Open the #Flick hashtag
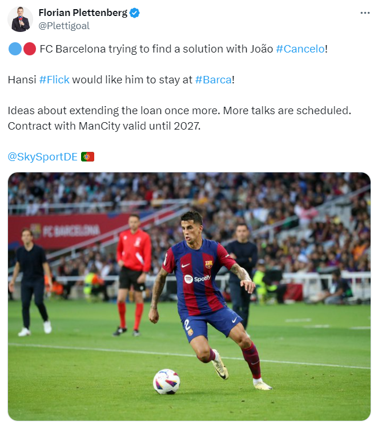378x423 pixels. tap(54, 79)
